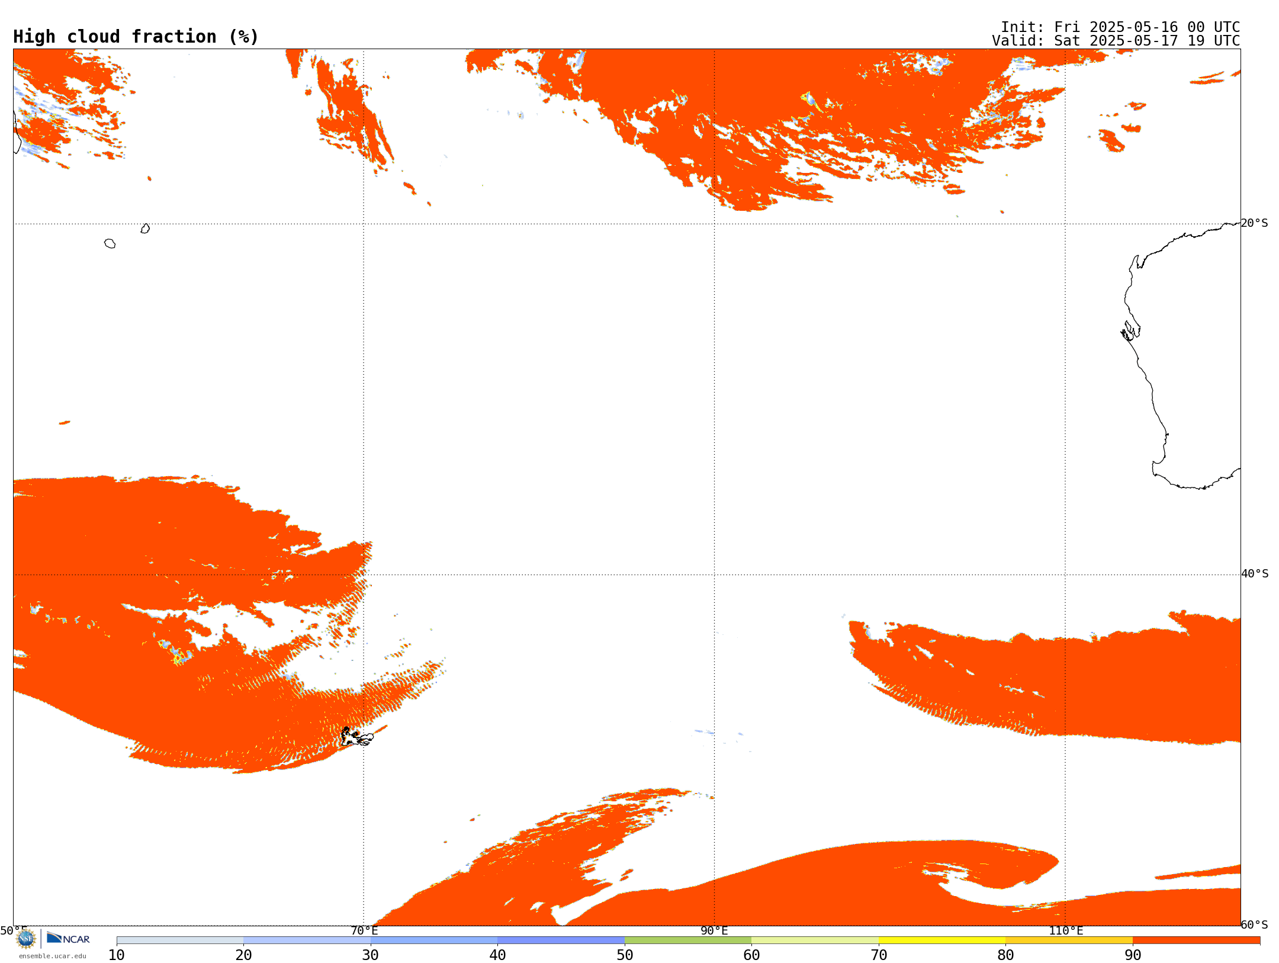The height and width of the screenshot is (963, 1279).
Task: Click the 40°S latitude label
Action: point(1255,574)
